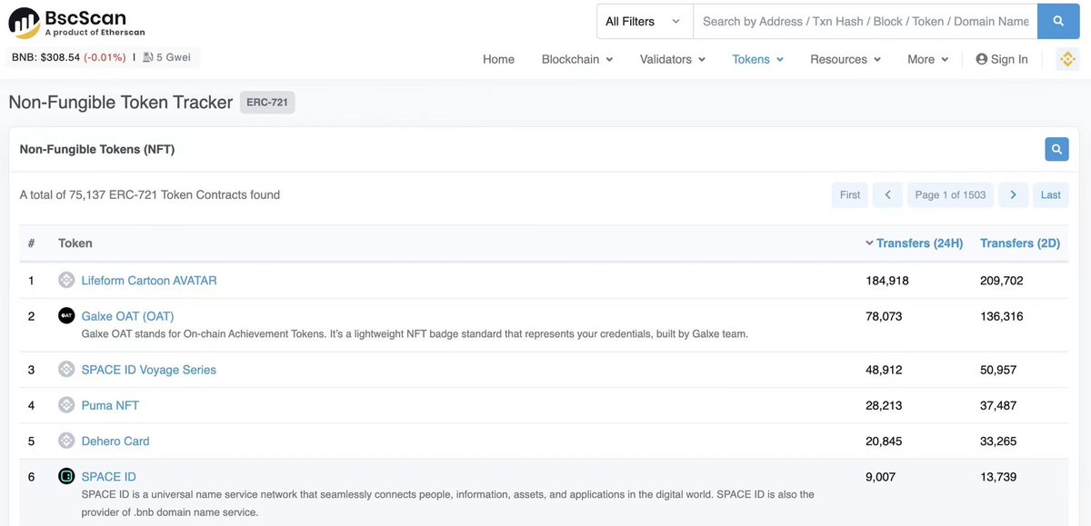The image size is (1091, 526).
Task: Click the 50,957 transfers value
Action: point(998,370)
